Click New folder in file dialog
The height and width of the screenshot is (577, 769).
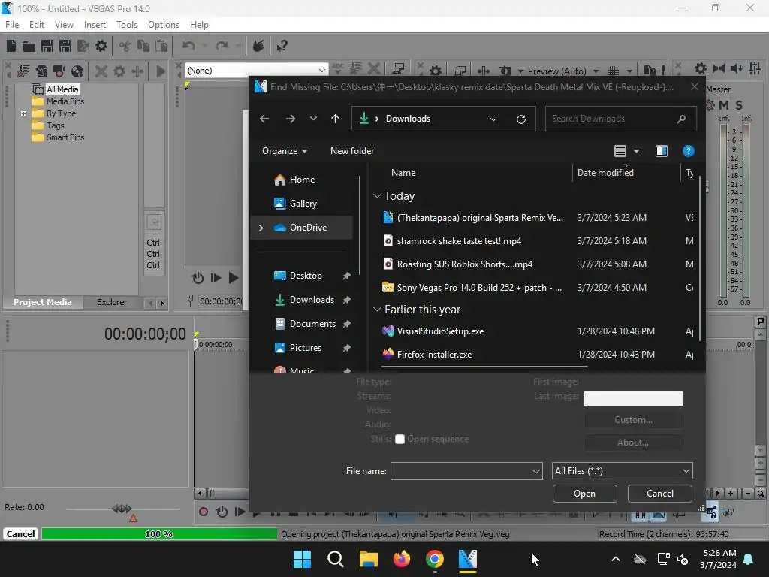[352, 151]
